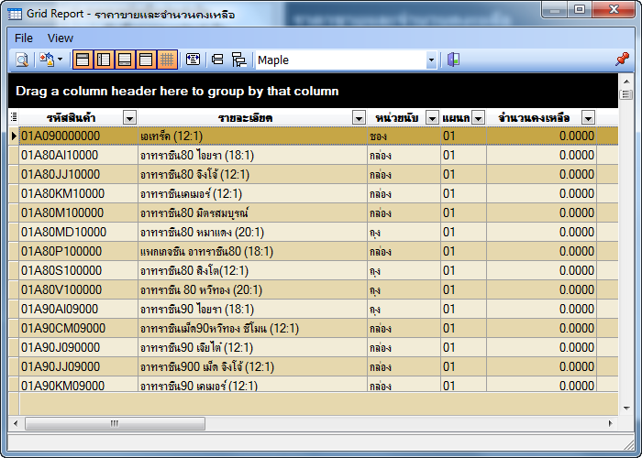Screen dimensions: 642x458
Task: Open filter dropdown for รหัสสินค้า column
Action: 129,117
